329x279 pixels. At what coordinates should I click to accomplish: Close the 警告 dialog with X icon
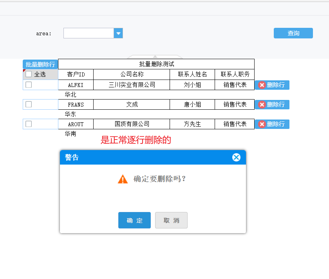pos(236,157)
